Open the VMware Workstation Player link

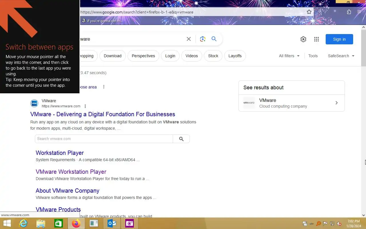pyautogui.click(x=71, y=172)
